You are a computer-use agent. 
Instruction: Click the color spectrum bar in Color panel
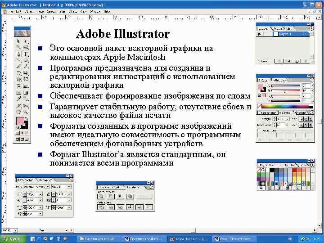click(287, 107)
